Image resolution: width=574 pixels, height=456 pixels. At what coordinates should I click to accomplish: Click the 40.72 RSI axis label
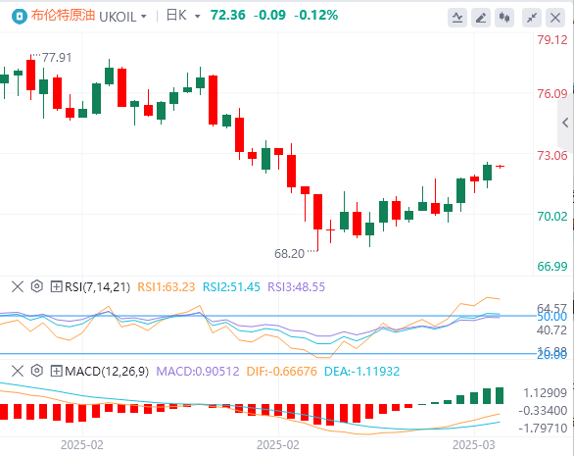point(551,330)
